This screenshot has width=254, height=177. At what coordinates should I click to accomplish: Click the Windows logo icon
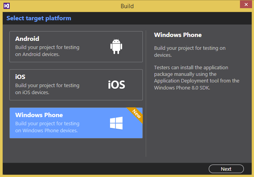pyautogui.click(x=116, y=123)
